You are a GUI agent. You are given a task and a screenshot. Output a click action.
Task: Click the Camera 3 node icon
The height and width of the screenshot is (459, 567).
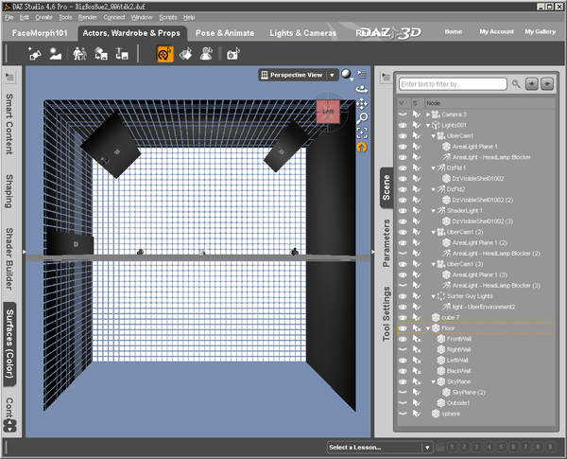click(x=436, y=115)
